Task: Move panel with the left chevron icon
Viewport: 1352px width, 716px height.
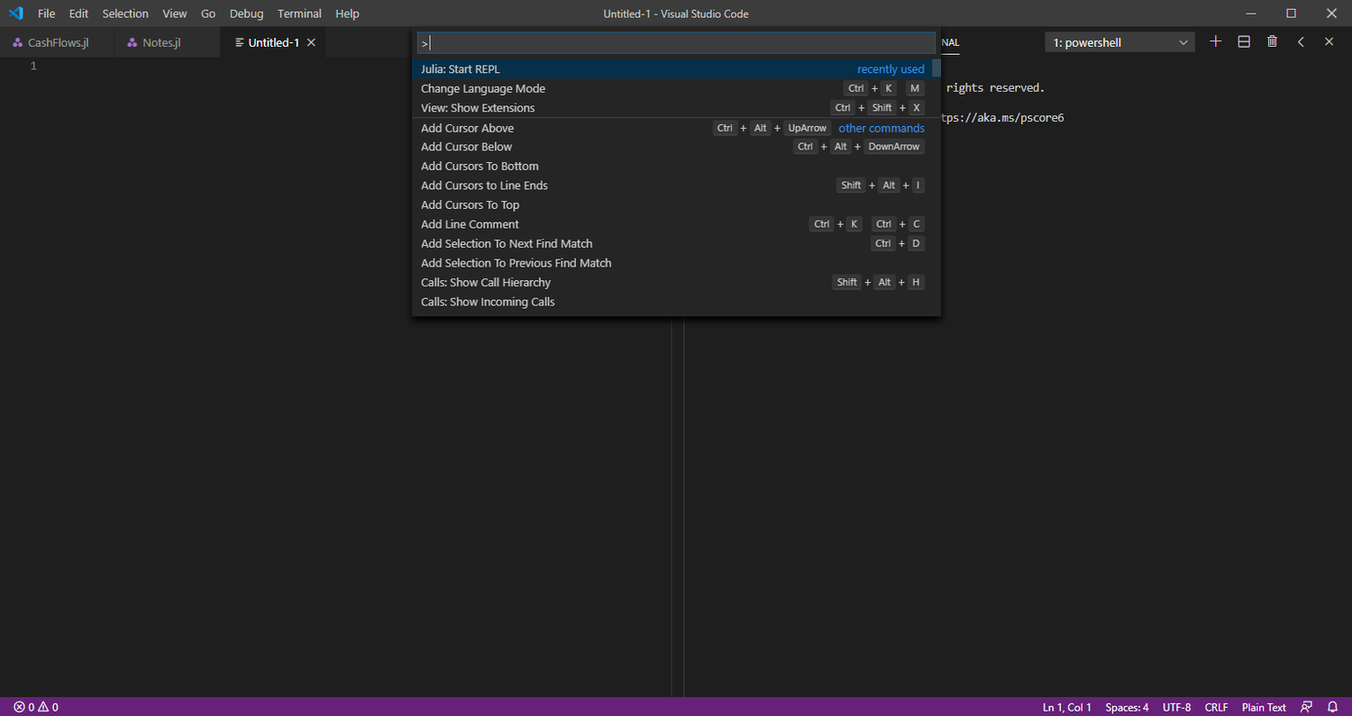Action: [x=1301, y=41]
